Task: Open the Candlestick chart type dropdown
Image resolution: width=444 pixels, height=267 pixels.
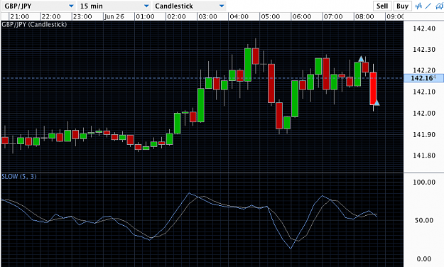Action: pyautogui.click(x=189, y=6)
